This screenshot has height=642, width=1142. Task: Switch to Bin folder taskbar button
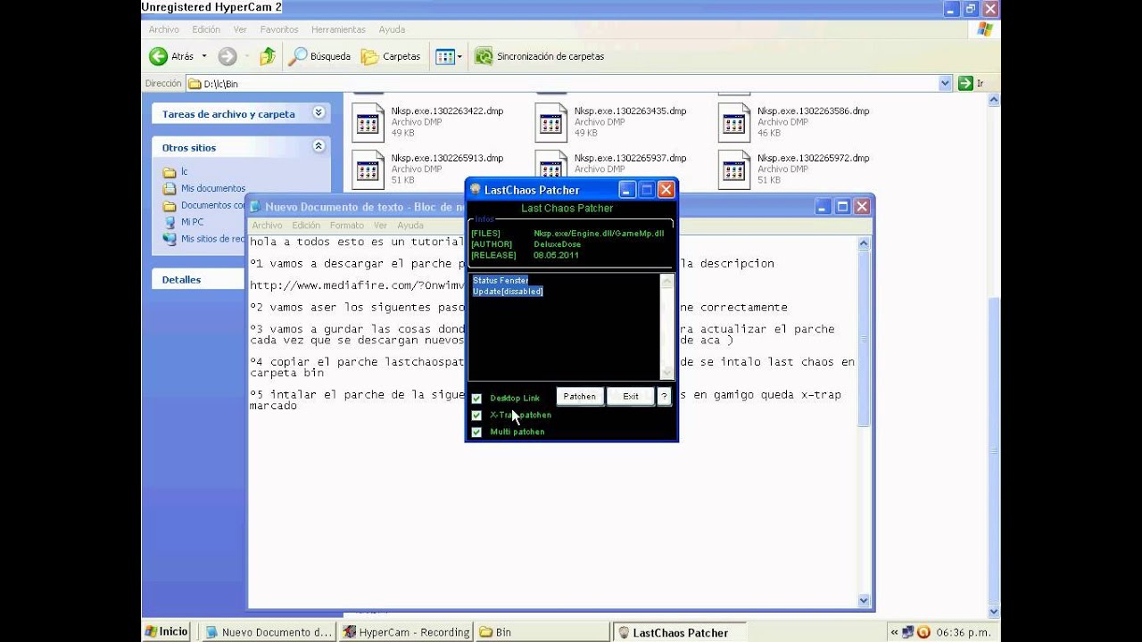pyautogui.click(x=544, y=632)
